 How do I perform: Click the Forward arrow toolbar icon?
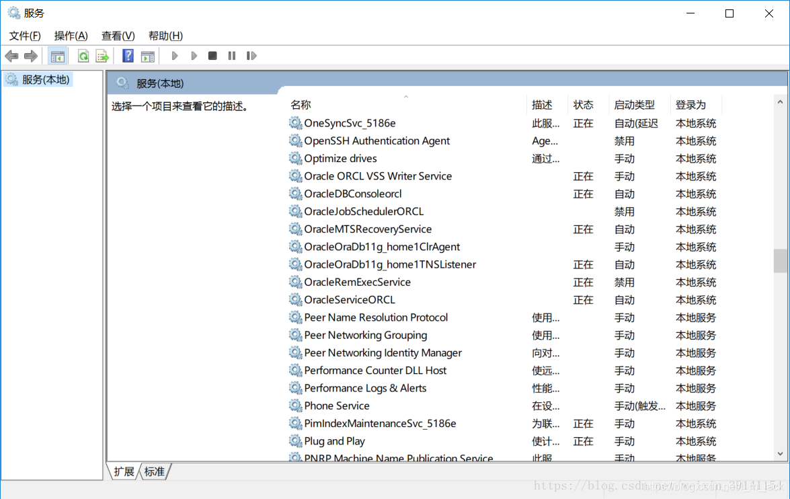31,56
